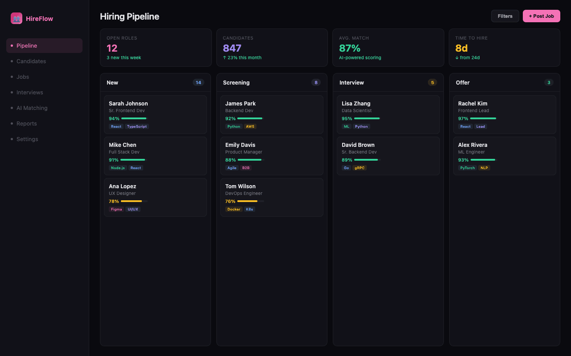This screenshot has height=356, width=571.
Task: Click the Screening column count badge 8
Action: [x=316, y=82]
